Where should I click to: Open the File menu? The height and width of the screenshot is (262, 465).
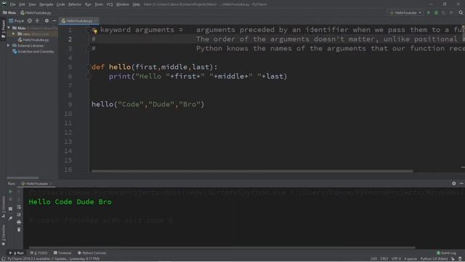pyautogui.click(x=13, y=4)
